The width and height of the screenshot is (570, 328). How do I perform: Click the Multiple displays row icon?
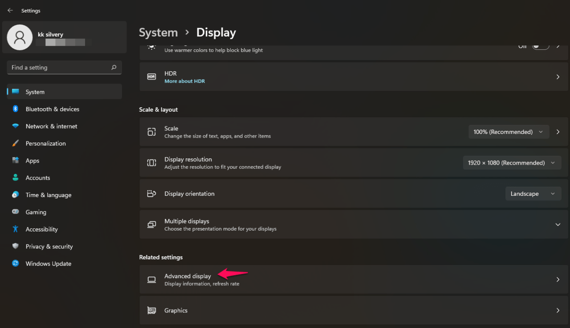[x=151, y=224]
